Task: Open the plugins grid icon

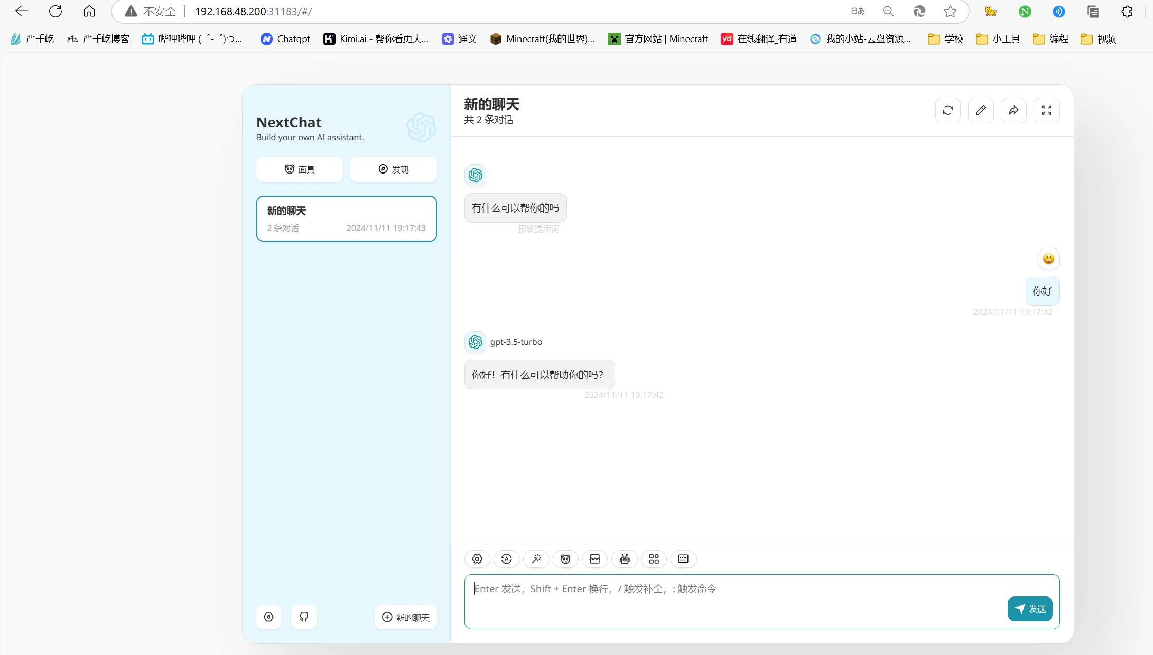Action: point(654,559)
